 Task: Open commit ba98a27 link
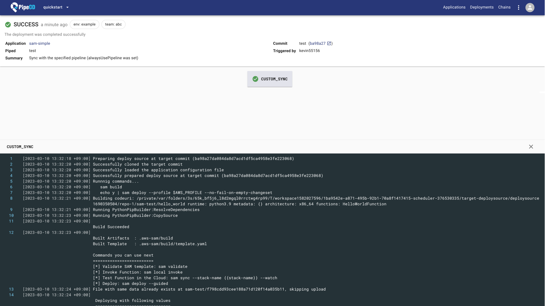click(x=317, y=43)
